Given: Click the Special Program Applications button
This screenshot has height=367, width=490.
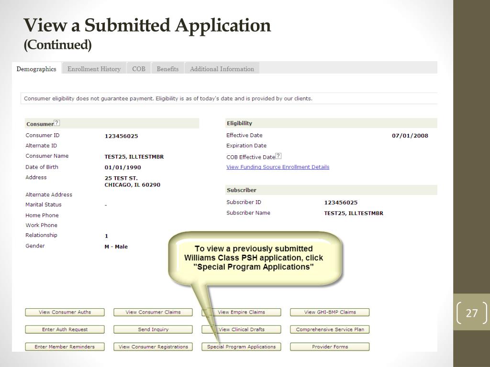Looking at the screenshot, I should click(241, 347).
